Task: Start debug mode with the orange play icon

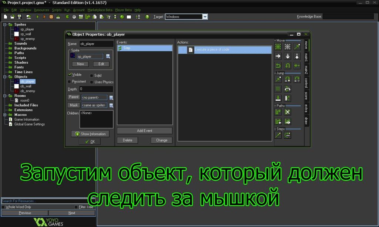Action: tap(44, 17)
